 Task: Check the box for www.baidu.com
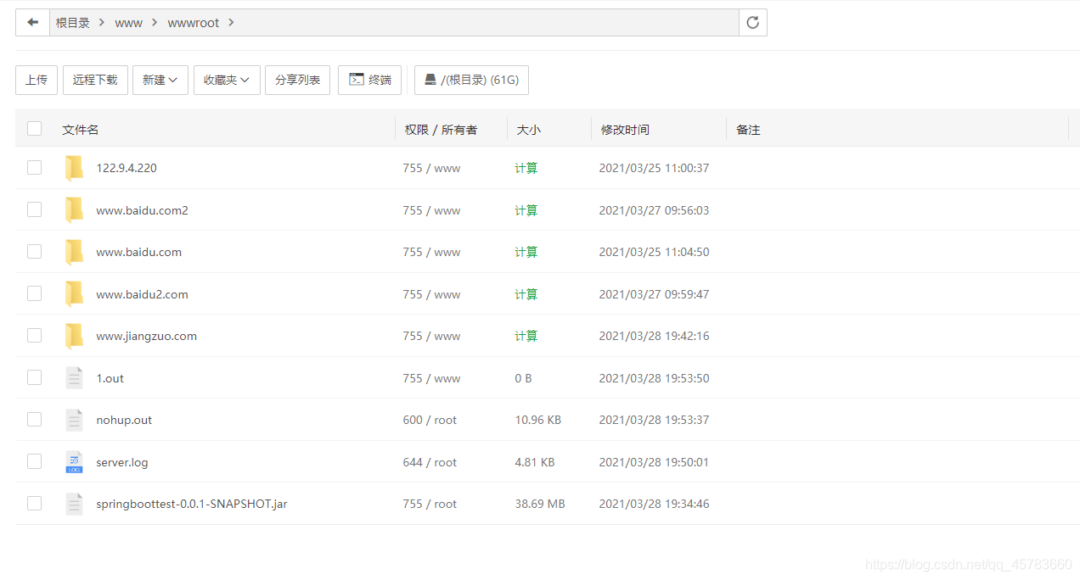pyautogui.click(x=34, y=252)
